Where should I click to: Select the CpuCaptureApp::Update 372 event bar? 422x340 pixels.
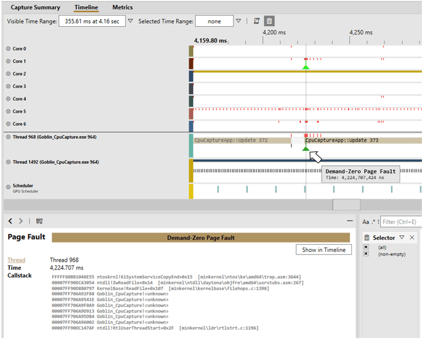click(x=242, y=140)
